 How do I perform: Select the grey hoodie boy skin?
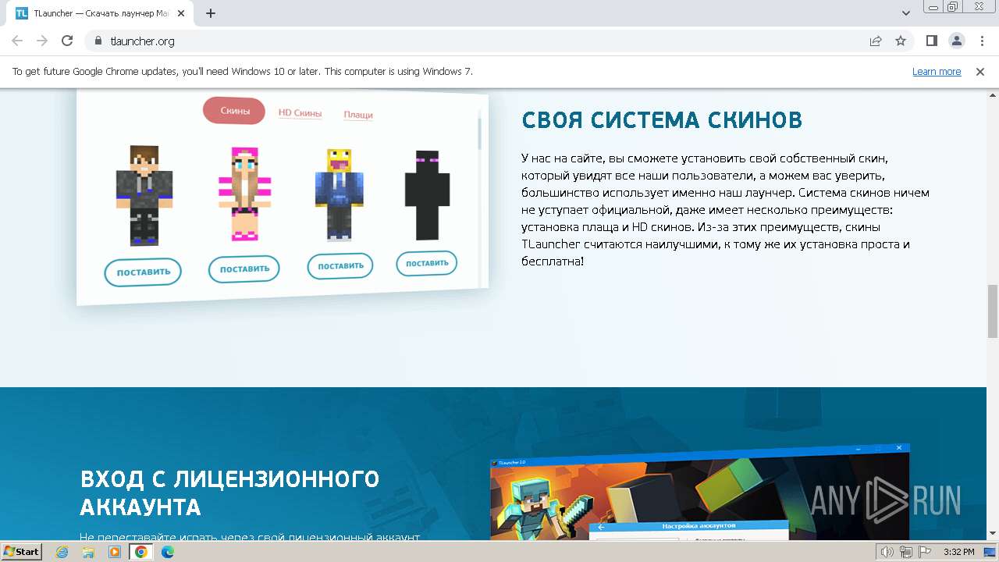coord(144,196)
